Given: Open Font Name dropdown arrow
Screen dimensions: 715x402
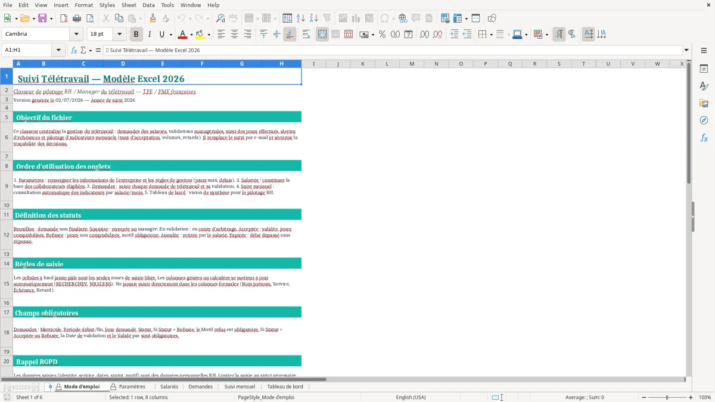Looking at the screenshot, I should point(76,35).
